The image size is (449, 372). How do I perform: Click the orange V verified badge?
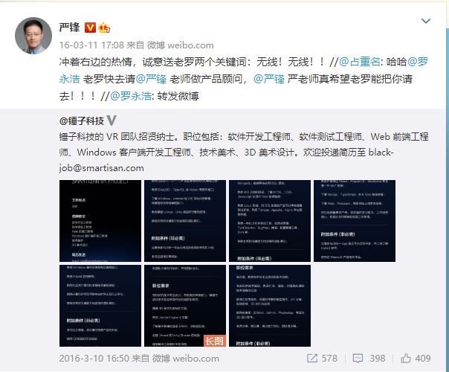90,28
